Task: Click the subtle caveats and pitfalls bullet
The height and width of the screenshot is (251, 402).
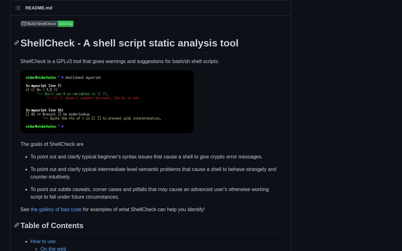Action: pyautogui.click(x=149, y=193)
